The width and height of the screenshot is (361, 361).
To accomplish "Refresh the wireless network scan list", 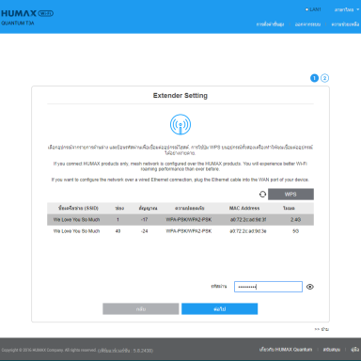I will (262, 195).
